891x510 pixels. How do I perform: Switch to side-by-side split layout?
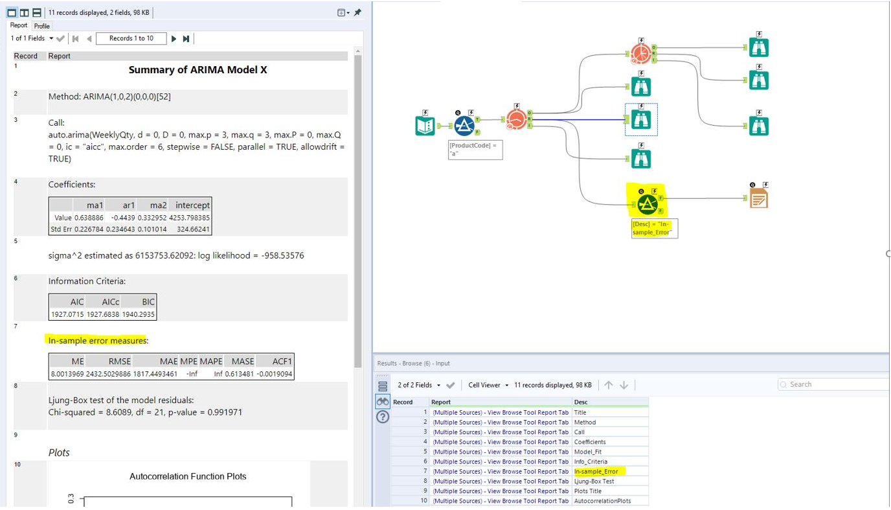coord(24,12)
